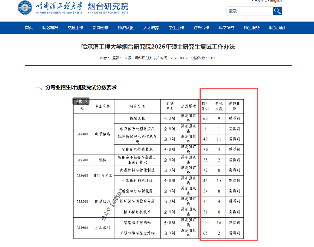Click 联系我们 contact menu item
The width and height of the screenshot is (314, 247).
[x=277, y=28]
